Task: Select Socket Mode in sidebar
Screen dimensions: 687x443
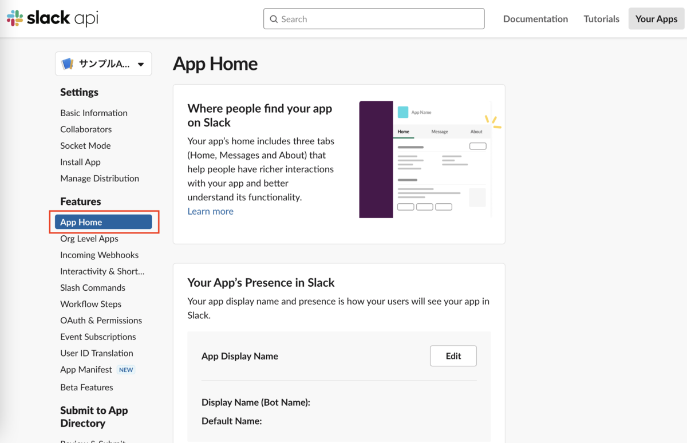Action: [85, 145]
